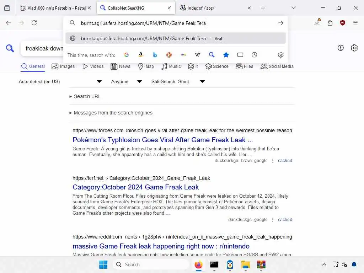
Task: Select the Music search category
Action: tap(171, 66)
